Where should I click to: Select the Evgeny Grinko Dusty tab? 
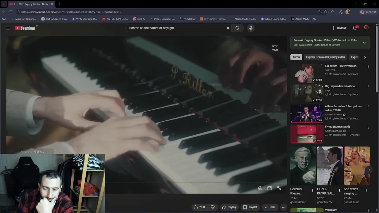pos(31,4)
